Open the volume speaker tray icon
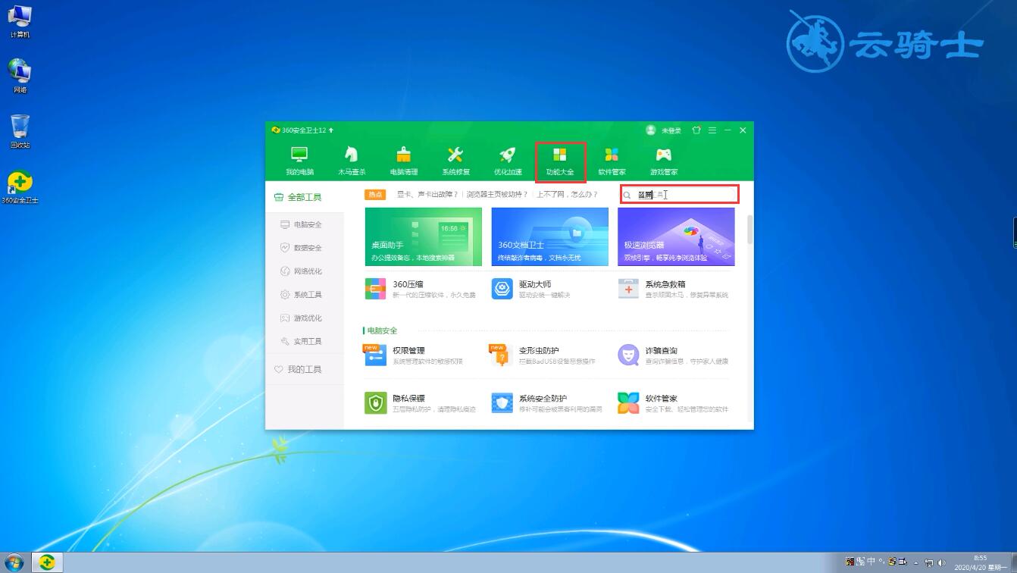The width and height of the screenshot is (1017, 573). tap(941, 562)
